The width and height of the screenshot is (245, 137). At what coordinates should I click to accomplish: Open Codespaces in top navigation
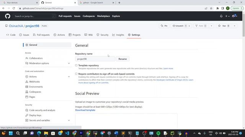click(x=88, y=16)
